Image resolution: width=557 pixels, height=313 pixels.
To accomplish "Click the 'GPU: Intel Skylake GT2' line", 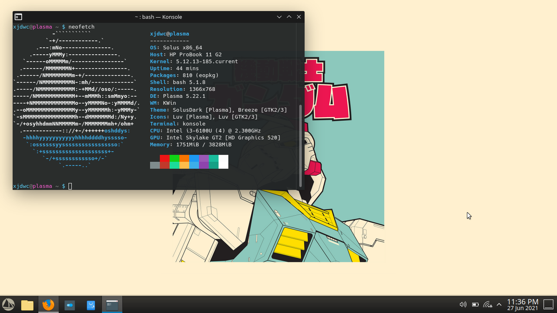I will click(x=215, y=138).
